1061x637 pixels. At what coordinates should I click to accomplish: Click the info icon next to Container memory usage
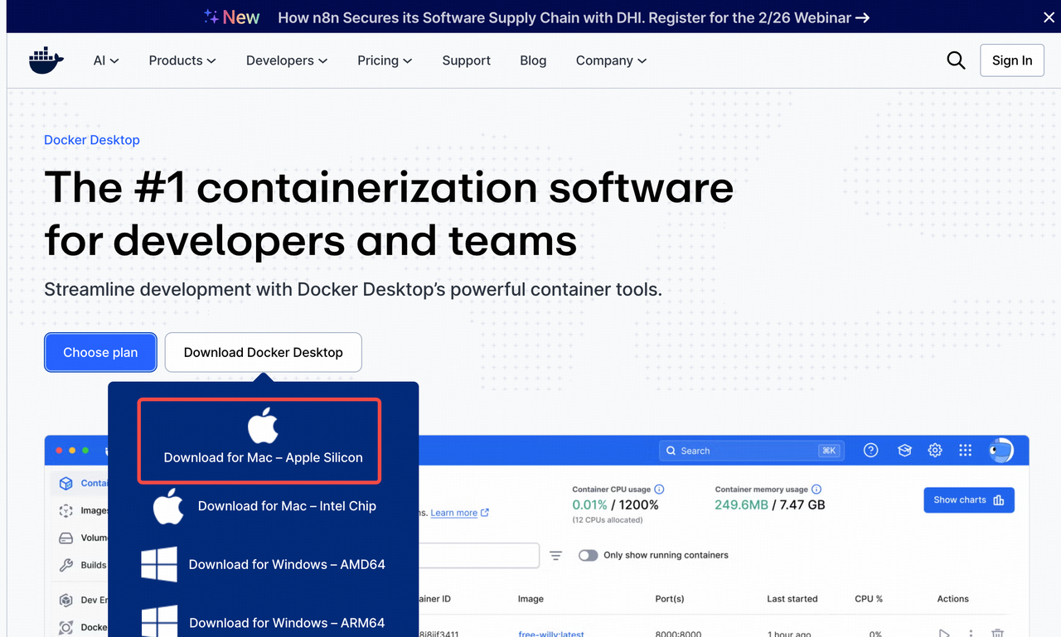click(816, 490)
